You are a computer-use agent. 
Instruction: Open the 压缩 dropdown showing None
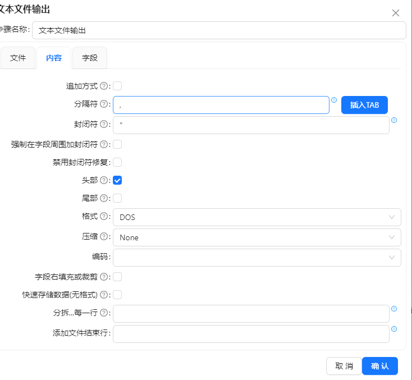click(x=257, y=237)
